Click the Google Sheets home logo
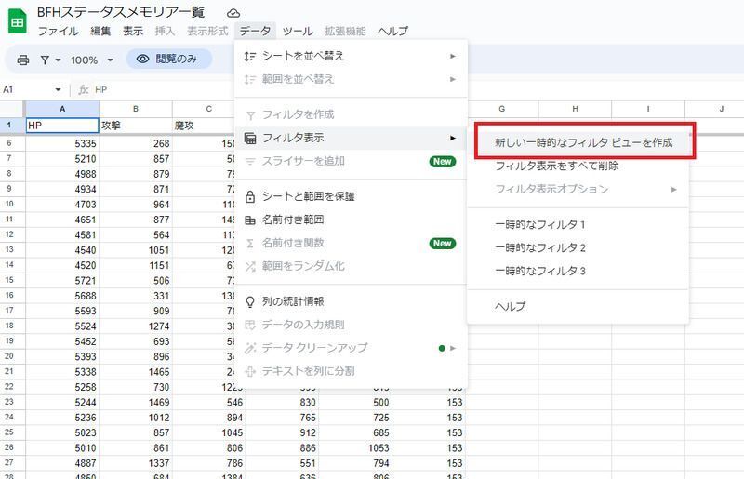The image size is (744, 479). click(x=18, y=20)
